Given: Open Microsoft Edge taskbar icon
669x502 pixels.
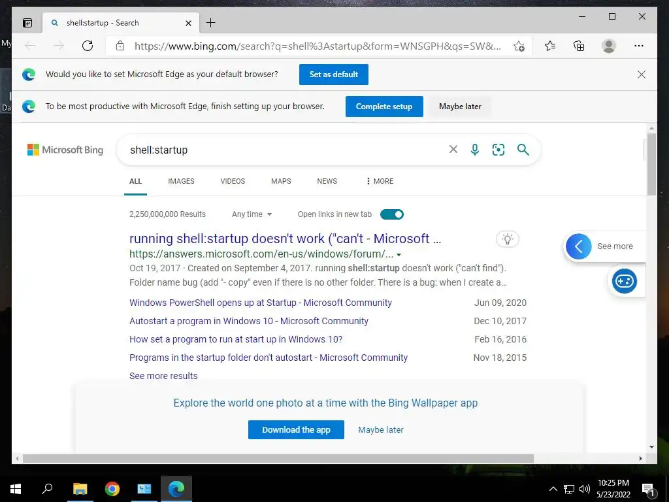Looking at the screenshot, I should click(176, 489).
